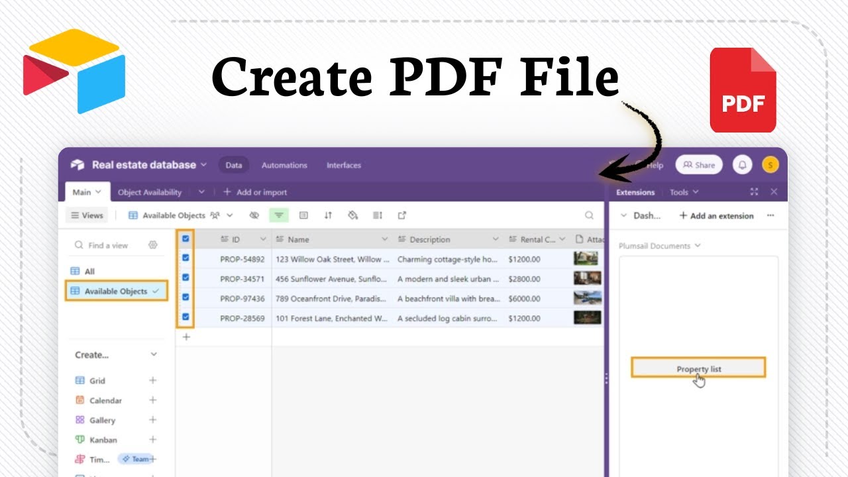Open the user avatar S
848x477 pixels.
[x=770, y=165]
